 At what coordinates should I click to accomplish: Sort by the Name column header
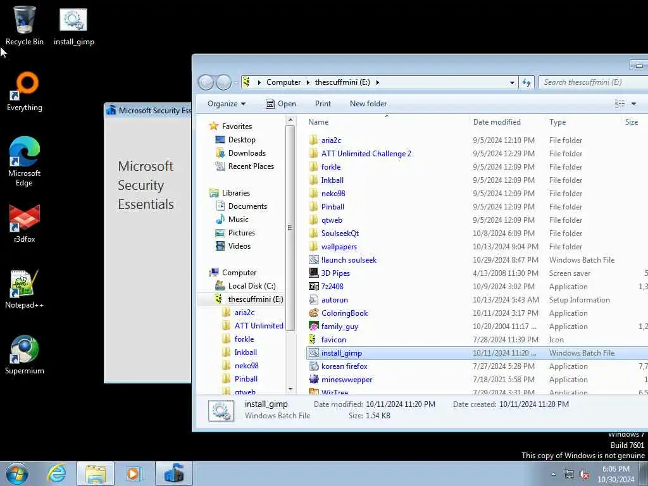click(387, 122)
